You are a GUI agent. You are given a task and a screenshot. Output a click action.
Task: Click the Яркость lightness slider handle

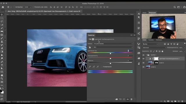pyautogui.click(x=110, y=63)
